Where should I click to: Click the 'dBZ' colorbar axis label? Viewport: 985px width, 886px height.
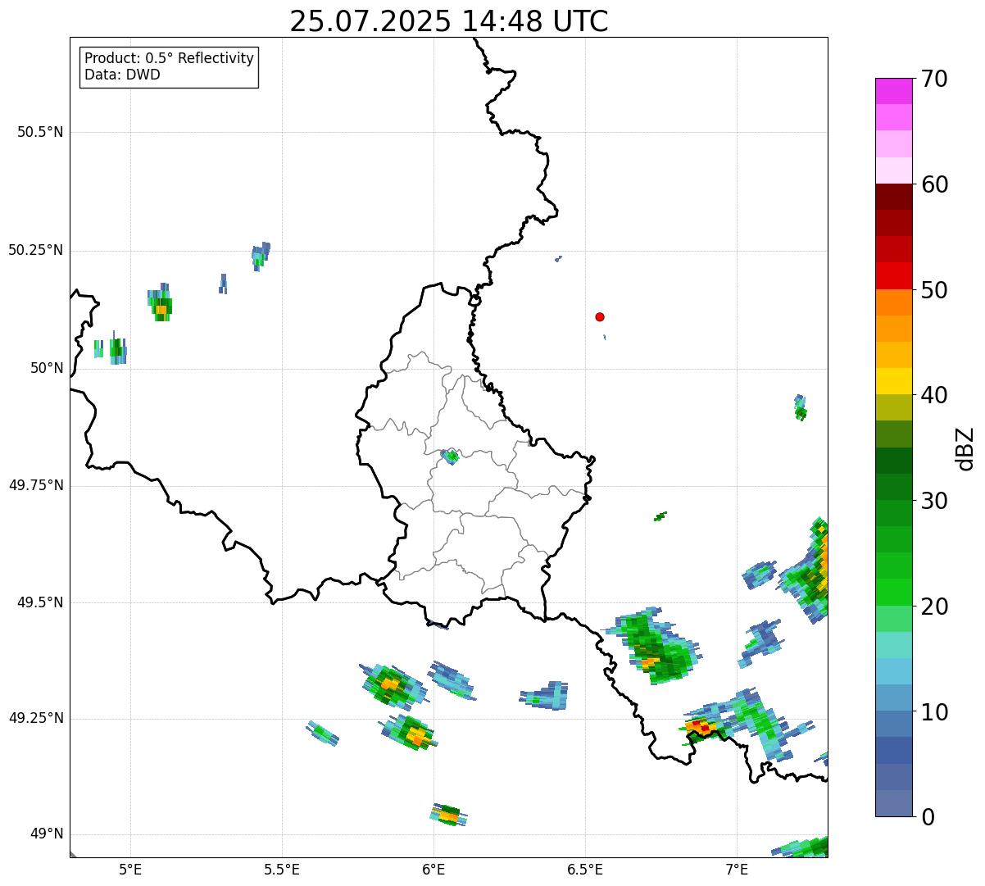point(965,448)
